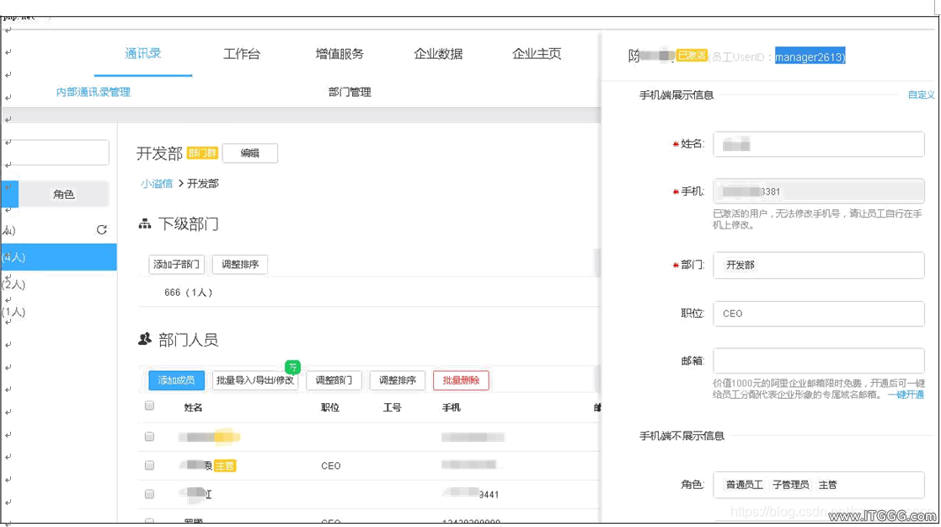
Task: Click the 已激活 status badge in the employee panel
Action: [x=692, y=56]
